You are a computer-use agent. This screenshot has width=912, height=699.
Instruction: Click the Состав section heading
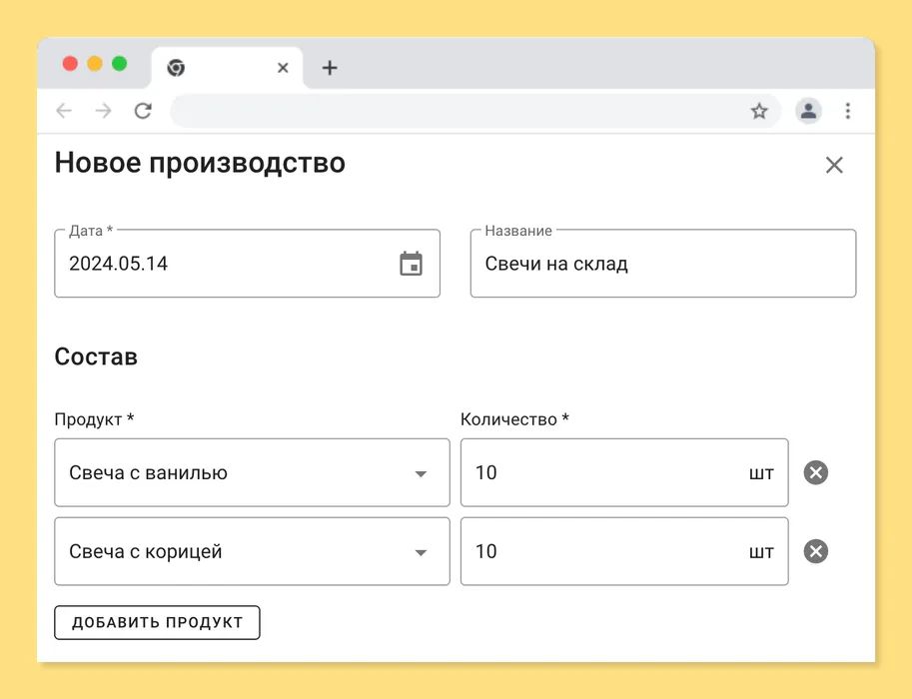tap(96, 356)
